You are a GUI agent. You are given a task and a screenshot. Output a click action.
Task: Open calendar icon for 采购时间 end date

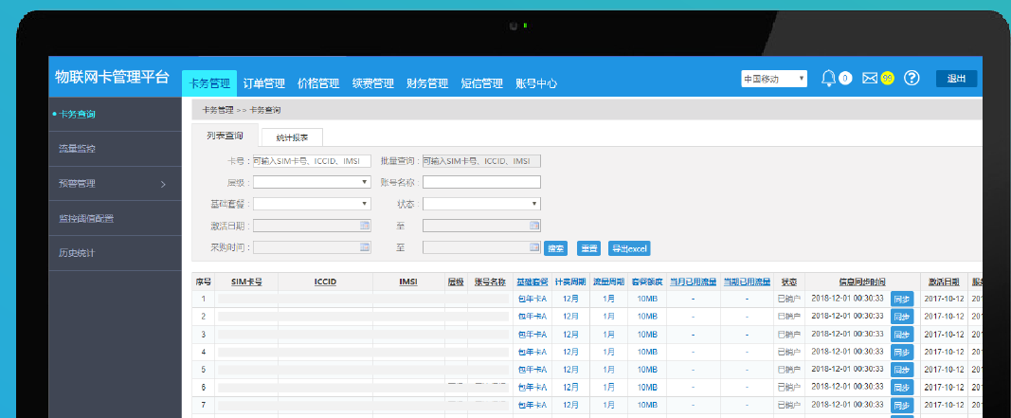click(x=534, y=247)
